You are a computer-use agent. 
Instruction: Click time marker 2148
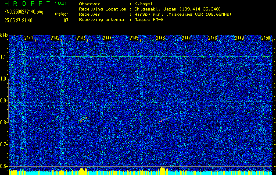coord(213,38)
